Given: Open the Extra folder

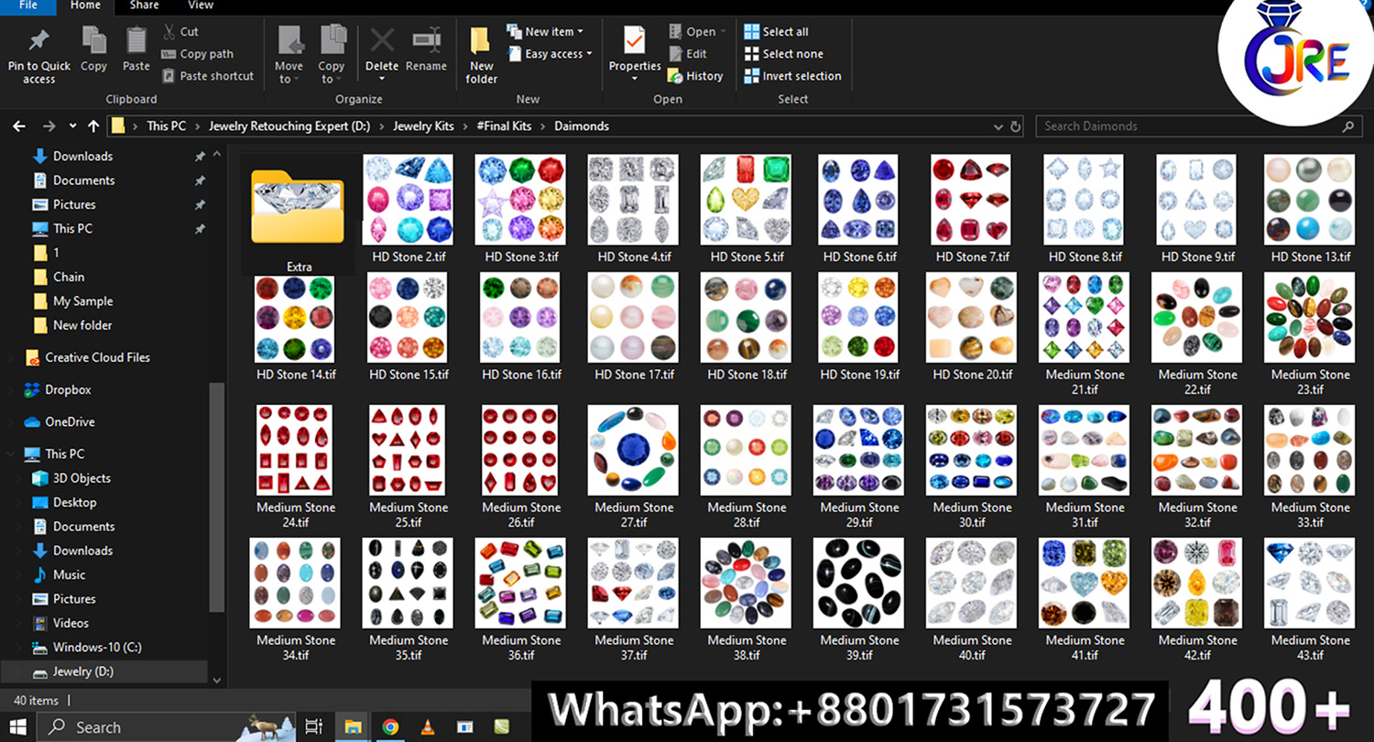Looking at the screenshot, I should pos(299,215).
